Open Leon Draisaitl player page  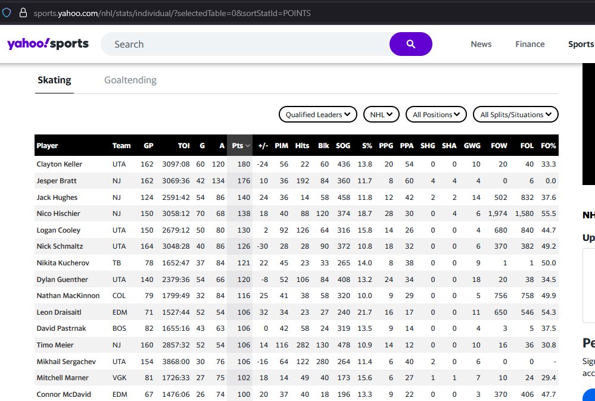[59, 312]
